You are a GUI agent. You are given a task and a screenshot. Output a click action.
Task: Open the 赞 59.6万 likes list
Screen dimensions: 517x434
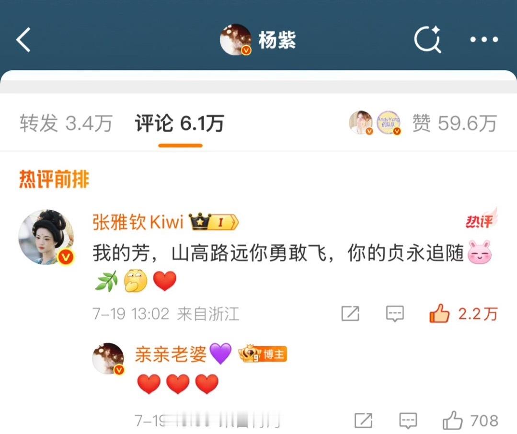tap(454, 124)
